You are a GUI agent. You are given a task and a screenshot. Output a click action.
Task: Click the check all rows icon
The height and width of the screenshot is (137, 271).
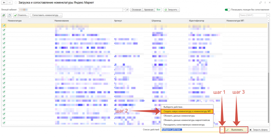(x=4, y=15)
